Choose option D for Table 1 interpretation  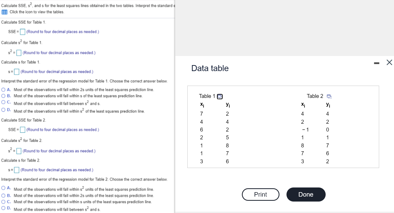(3, 110)
